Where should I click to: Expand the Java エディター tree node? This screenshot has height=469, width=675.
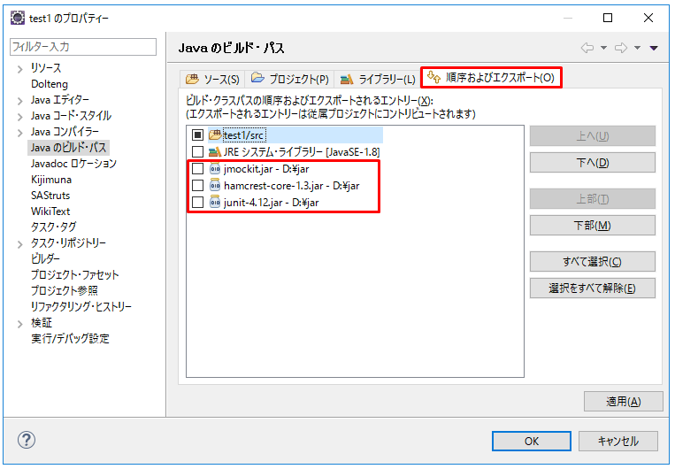19,101
